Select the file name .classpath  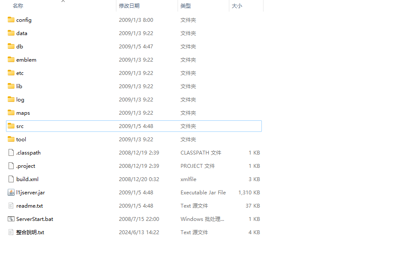pos(28,153)
